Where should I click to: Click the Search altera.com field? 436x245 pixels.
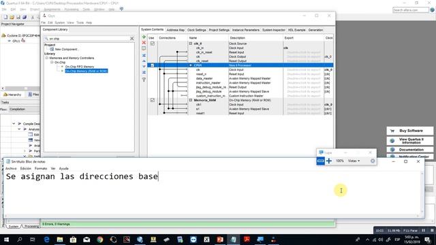(x=410, y=10)
